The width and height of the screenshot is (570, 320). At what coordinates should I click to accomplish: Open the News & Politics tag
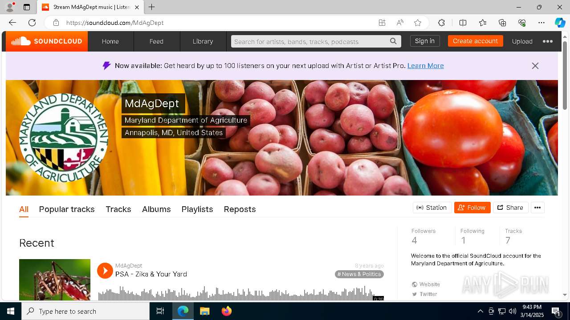[359, 274]
